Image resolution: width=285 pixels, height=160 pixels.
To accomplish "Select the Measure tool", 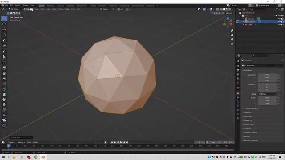I will pyautogui.click(x=4, y=57).
